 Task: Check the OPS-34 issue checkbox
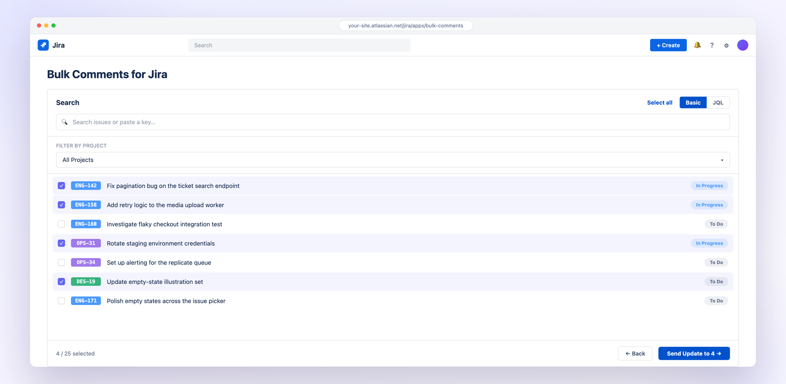click(x=62, y=262)
